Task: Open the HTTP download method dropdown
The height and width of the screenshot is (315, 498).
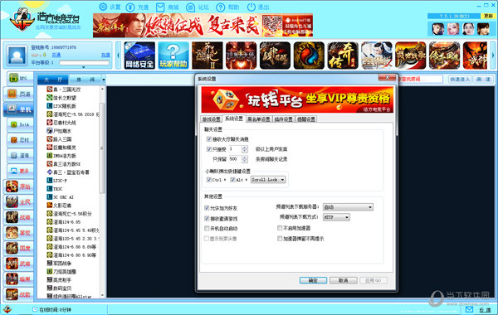Action: click(336, 217)
